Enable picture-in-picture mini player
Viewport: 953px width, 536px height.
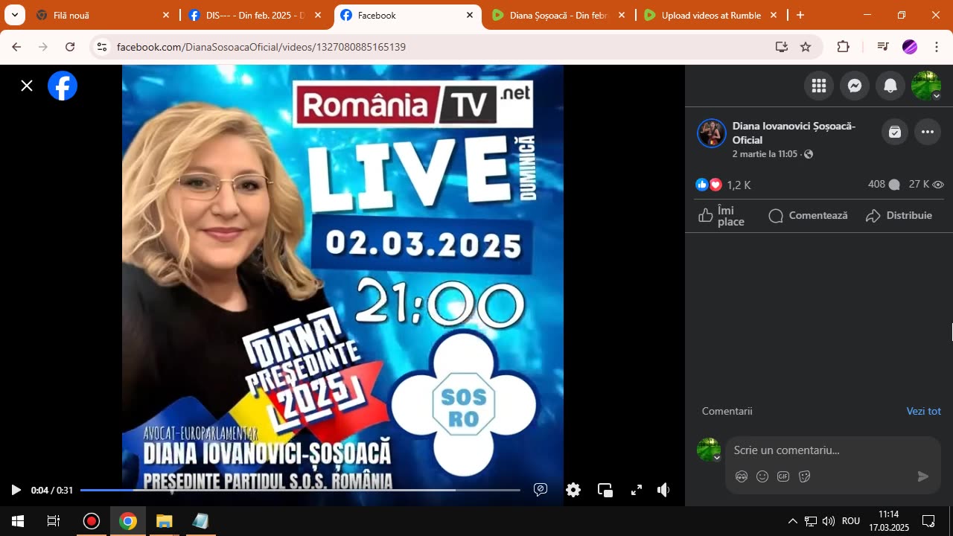pyautogui.click(x=605, y=490)
